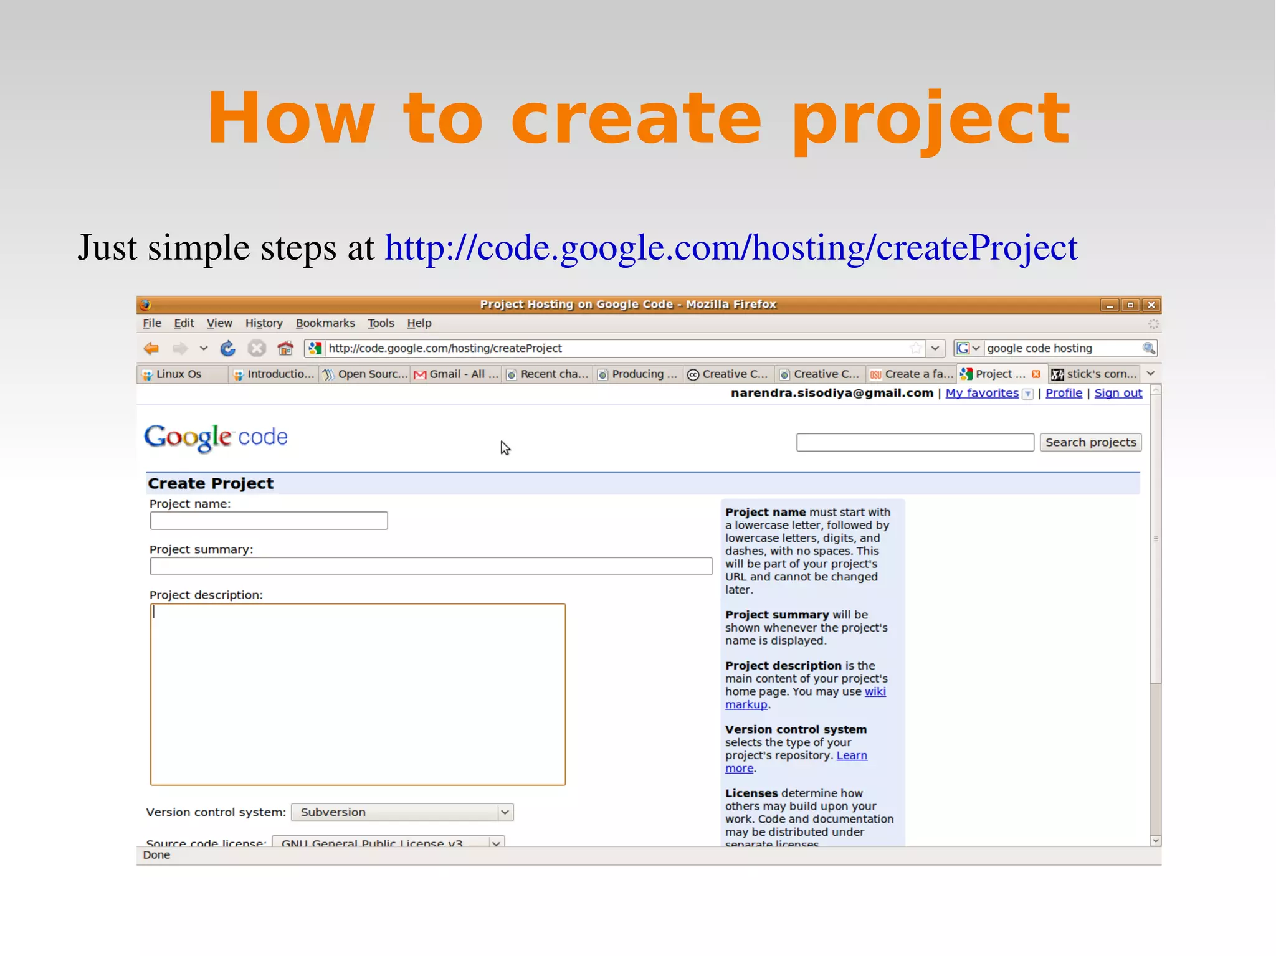
Task: Open the History menu
Action: click(x=264, y=323)
